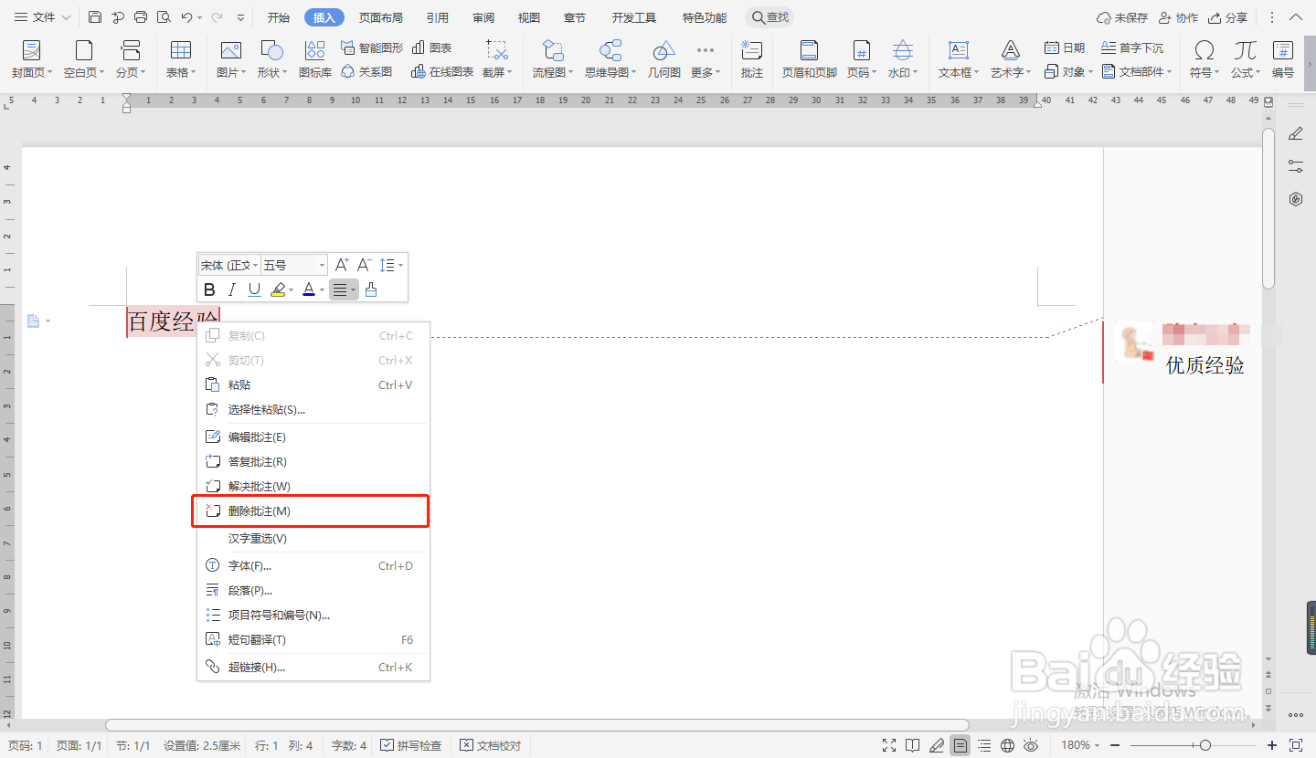Click the 批注 comment icon in ribbon
The height and width of the screenshot is (758, 1316).
click(752, 59)
